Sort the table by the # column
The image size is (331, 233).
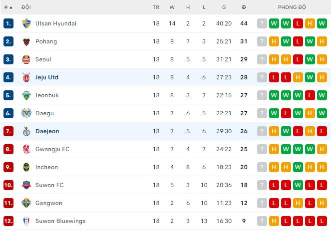[x=8, y=7]
